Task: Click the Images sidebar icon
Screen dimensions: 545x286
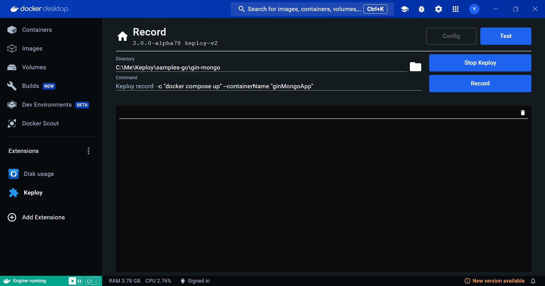Action: point(12,49)
